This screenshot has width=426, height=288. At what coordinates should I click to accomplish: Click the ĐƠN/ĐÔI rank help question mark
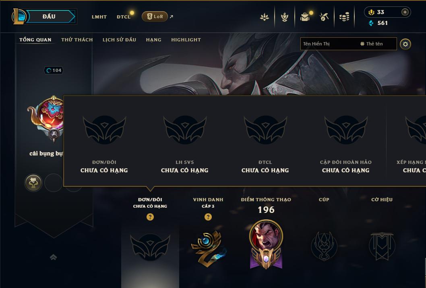[150, 217]
